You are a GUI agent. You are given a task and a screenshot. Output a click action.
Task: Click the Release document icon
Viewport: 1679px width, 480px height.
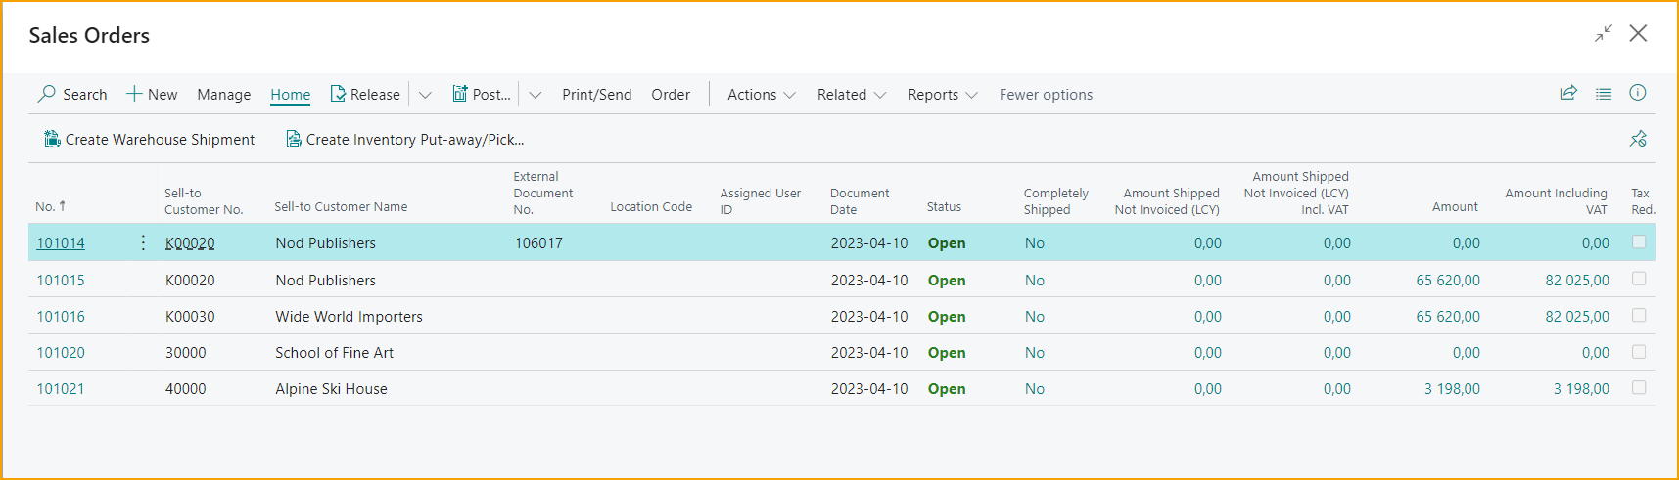pos(338,94)
